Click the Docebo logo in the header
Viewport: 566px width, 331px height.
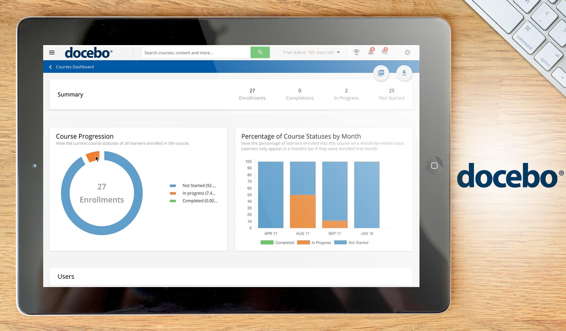88,52
